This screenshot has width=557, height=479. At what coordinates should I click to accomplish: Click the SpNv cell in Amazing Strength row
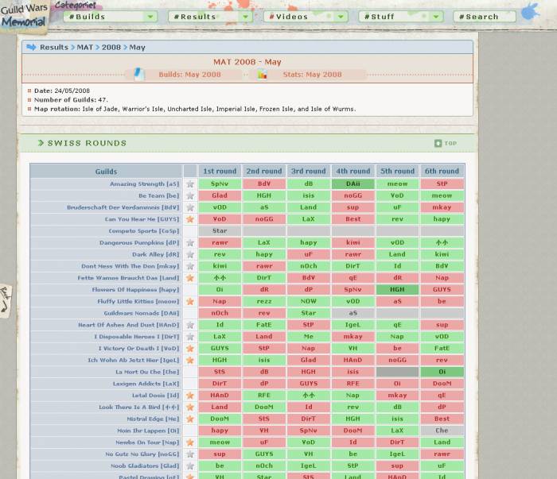pos(220,184)
